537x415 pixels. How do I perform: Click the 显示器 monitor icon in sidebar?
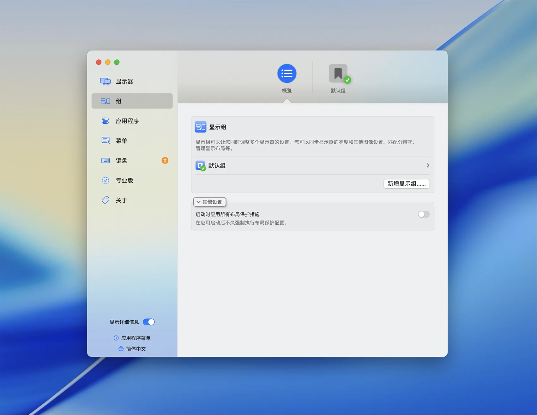105,81
